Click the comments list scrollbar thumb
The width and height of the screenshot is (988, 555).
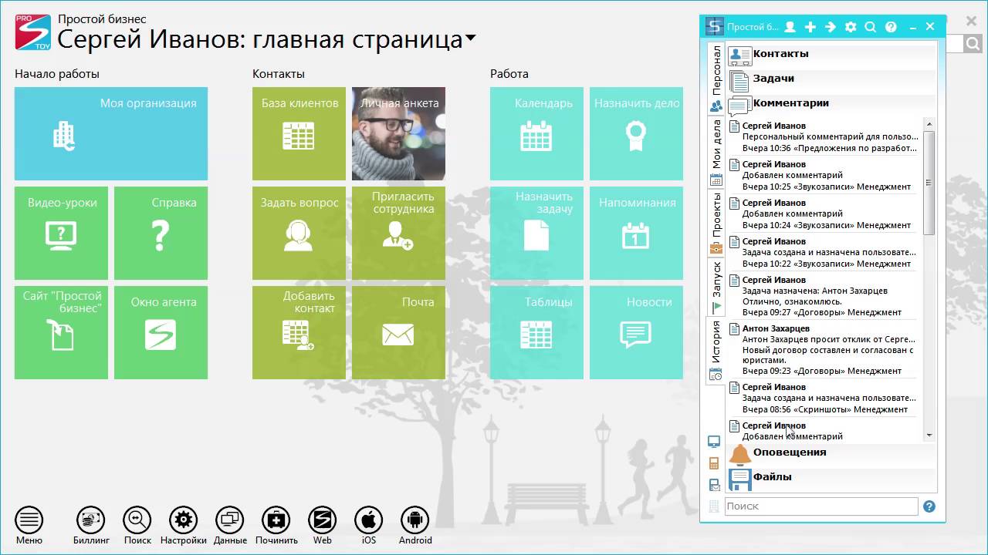point(929,182)
